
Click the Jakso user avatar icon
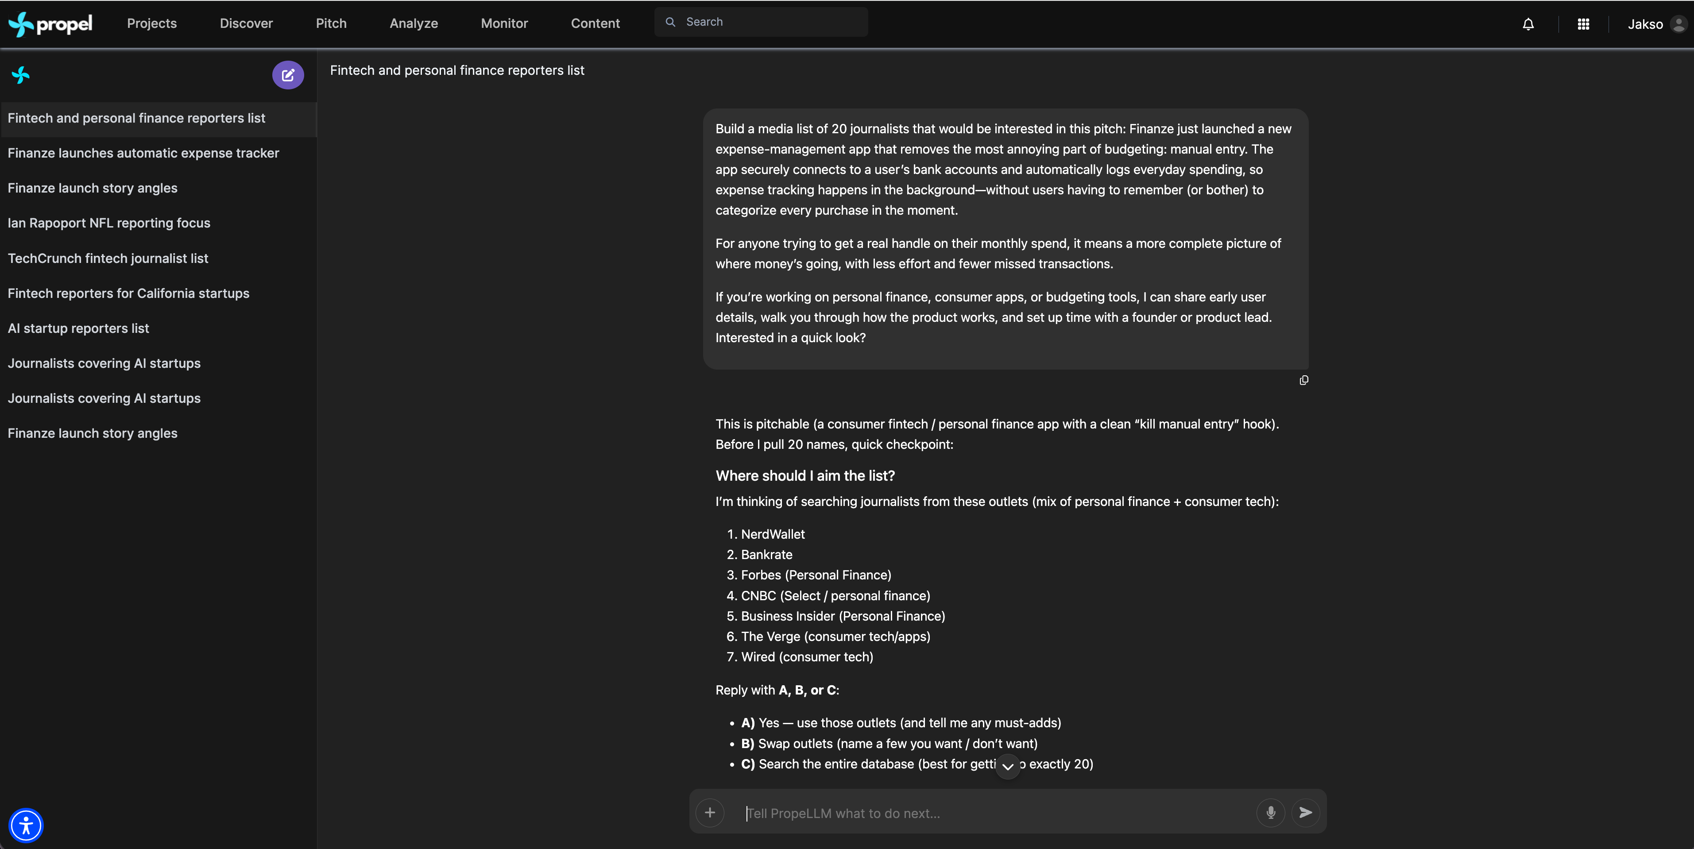1678,24
